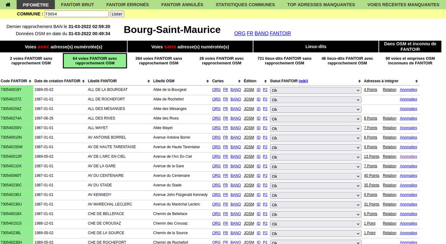Screen dimensions: 446x244
Task: Select 384 voies FANTOIR sans rapprochement OSM
Action: coord(159,61)
